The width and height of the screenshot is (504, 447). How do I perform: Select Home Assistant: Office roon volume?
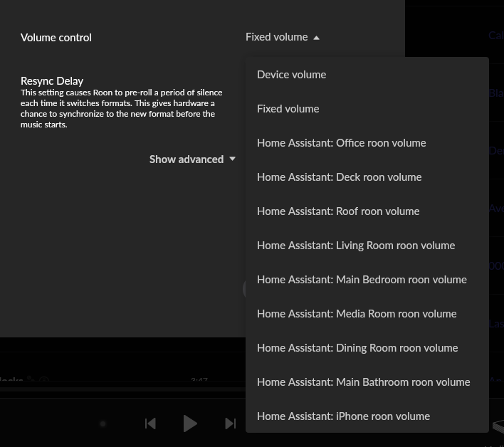(x=341, y=143)
